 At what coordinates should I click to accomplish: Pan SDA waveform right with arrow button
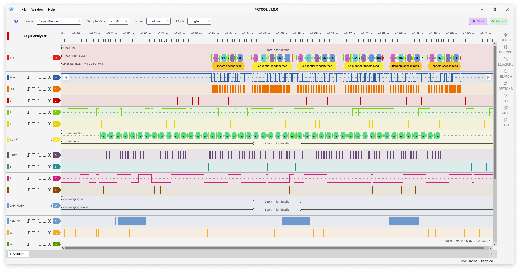[488, 77]
